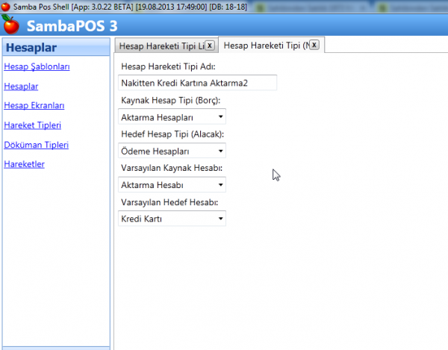Select the second Hesap Hareketi Tipi tab
The width and height of the screenshot is (448, 350).
coord(265,46)
